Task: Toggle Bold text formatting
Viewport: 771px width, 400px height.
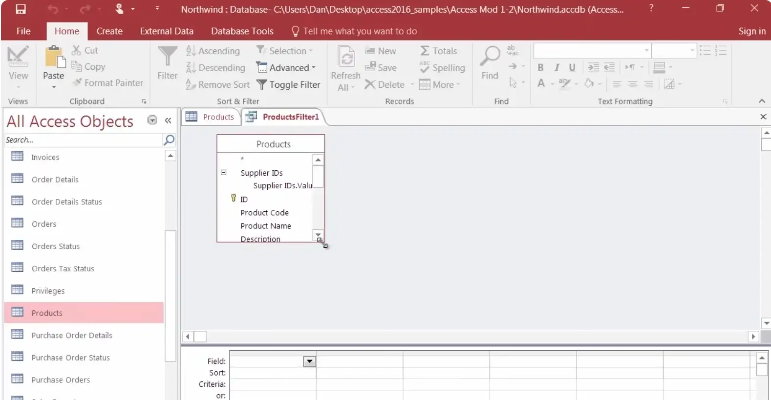Action: coord(540,67)
